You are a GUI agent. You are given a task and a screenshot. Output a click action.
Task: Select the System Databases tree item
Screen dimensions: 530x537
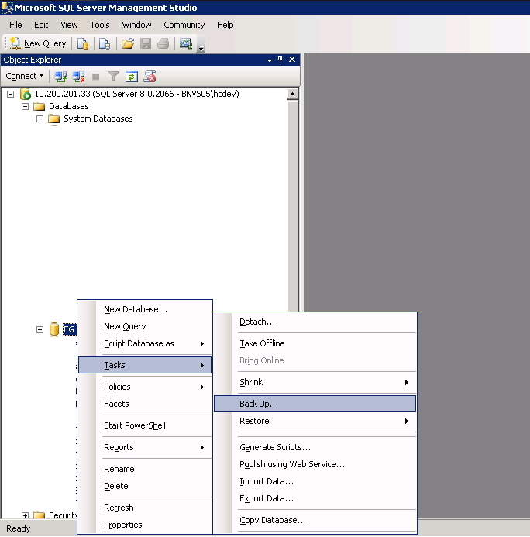coord(98,119)
